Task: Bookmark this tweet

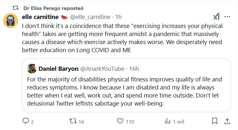Action: (x=214, y=121)
